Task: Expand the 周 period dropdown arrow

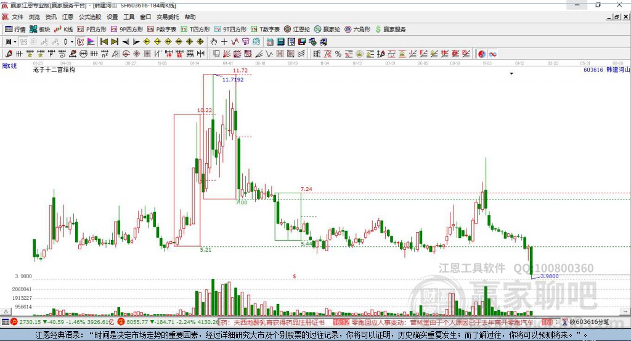Action: (x=15, y=42)
